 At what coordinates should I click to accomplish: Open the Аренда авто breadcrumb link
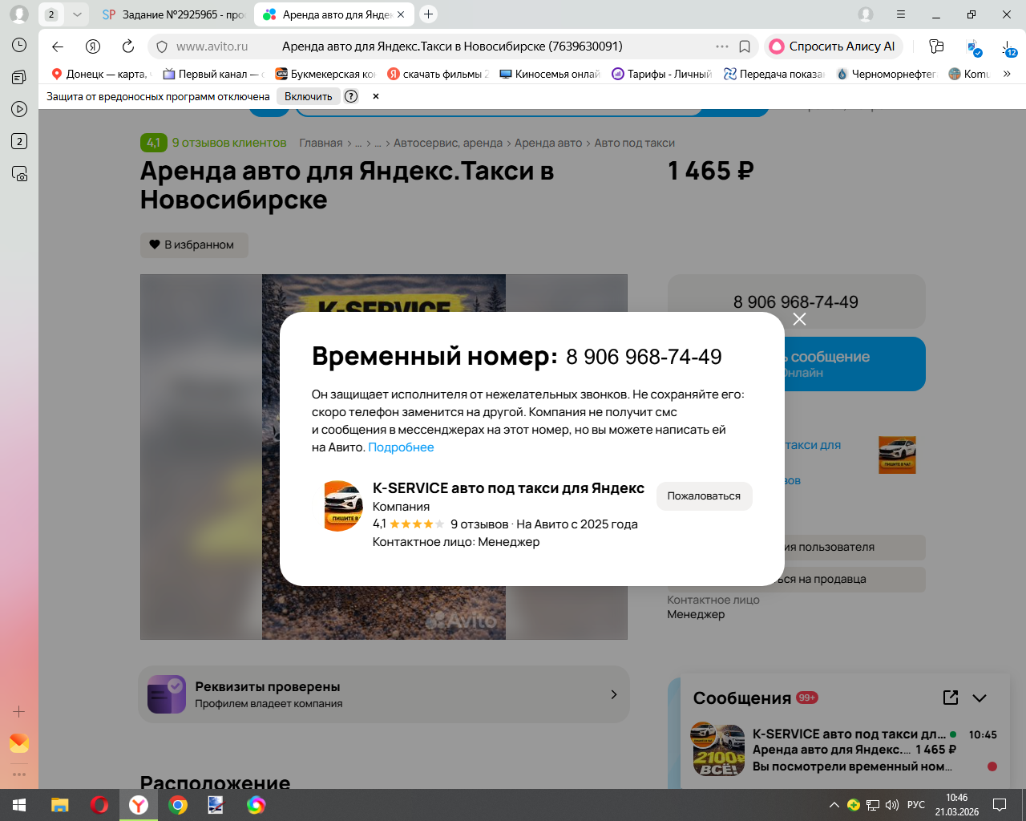548,143
